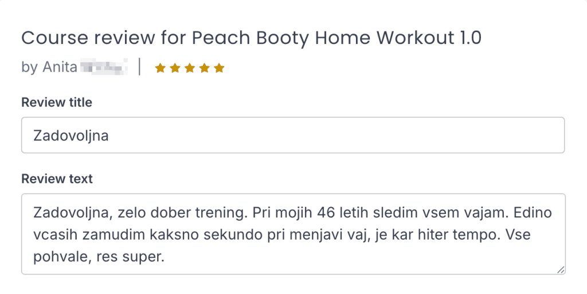Click the fourth rating star
Image resolution: width=587 pixels, height=294 pixels.
(x=204, y=69)
